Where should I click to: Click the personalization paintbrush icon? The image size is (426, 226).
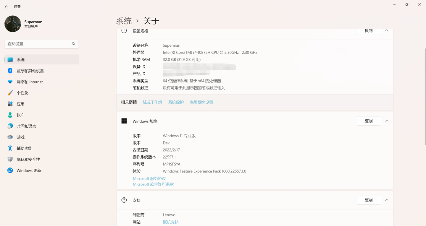point(10,93)
